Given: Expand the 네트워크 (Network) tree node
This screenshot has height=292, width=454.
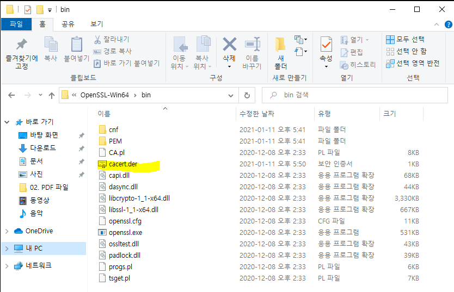Looking at the screenshot, I should pyautogui.click(x=7, y=266).
